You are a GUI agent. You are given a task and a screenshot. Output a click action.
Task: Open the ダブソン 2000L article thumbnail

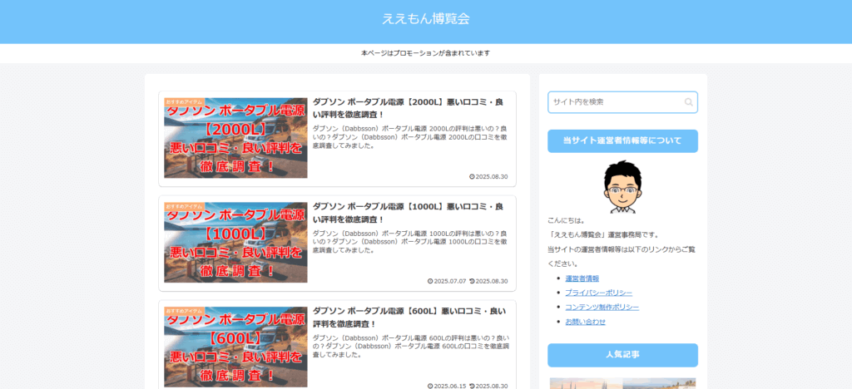click(x=235, y=138)
